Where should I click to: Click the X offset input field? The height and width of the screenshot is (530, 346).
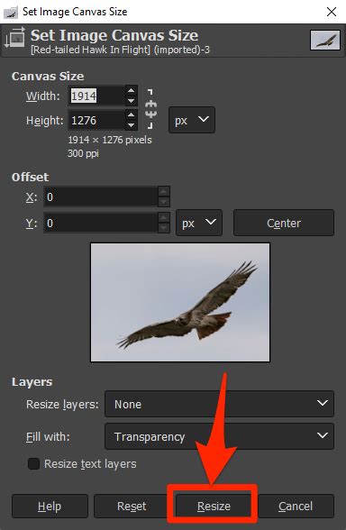tap(101, 196)
